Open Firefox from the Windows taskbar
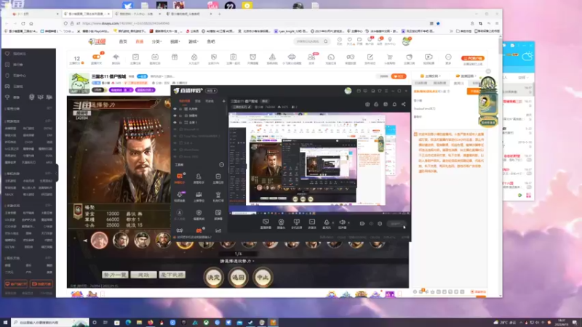The width and height of the screenshot is (582, 327). tap(151, 323)
